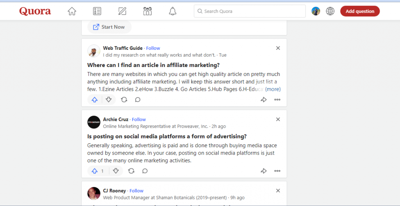Screen dimensions: 400x206
Task: Comment on Archie Cruz's answer
Action: pyautogui.click(x=145, y=171)
